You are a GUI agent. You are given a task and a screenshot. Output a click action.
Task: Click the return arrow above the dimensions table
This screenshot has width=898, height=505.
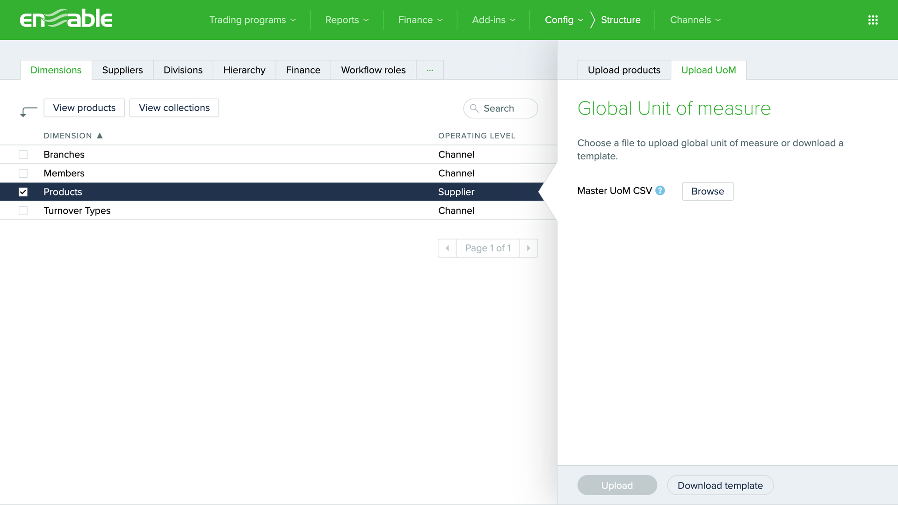28,111
